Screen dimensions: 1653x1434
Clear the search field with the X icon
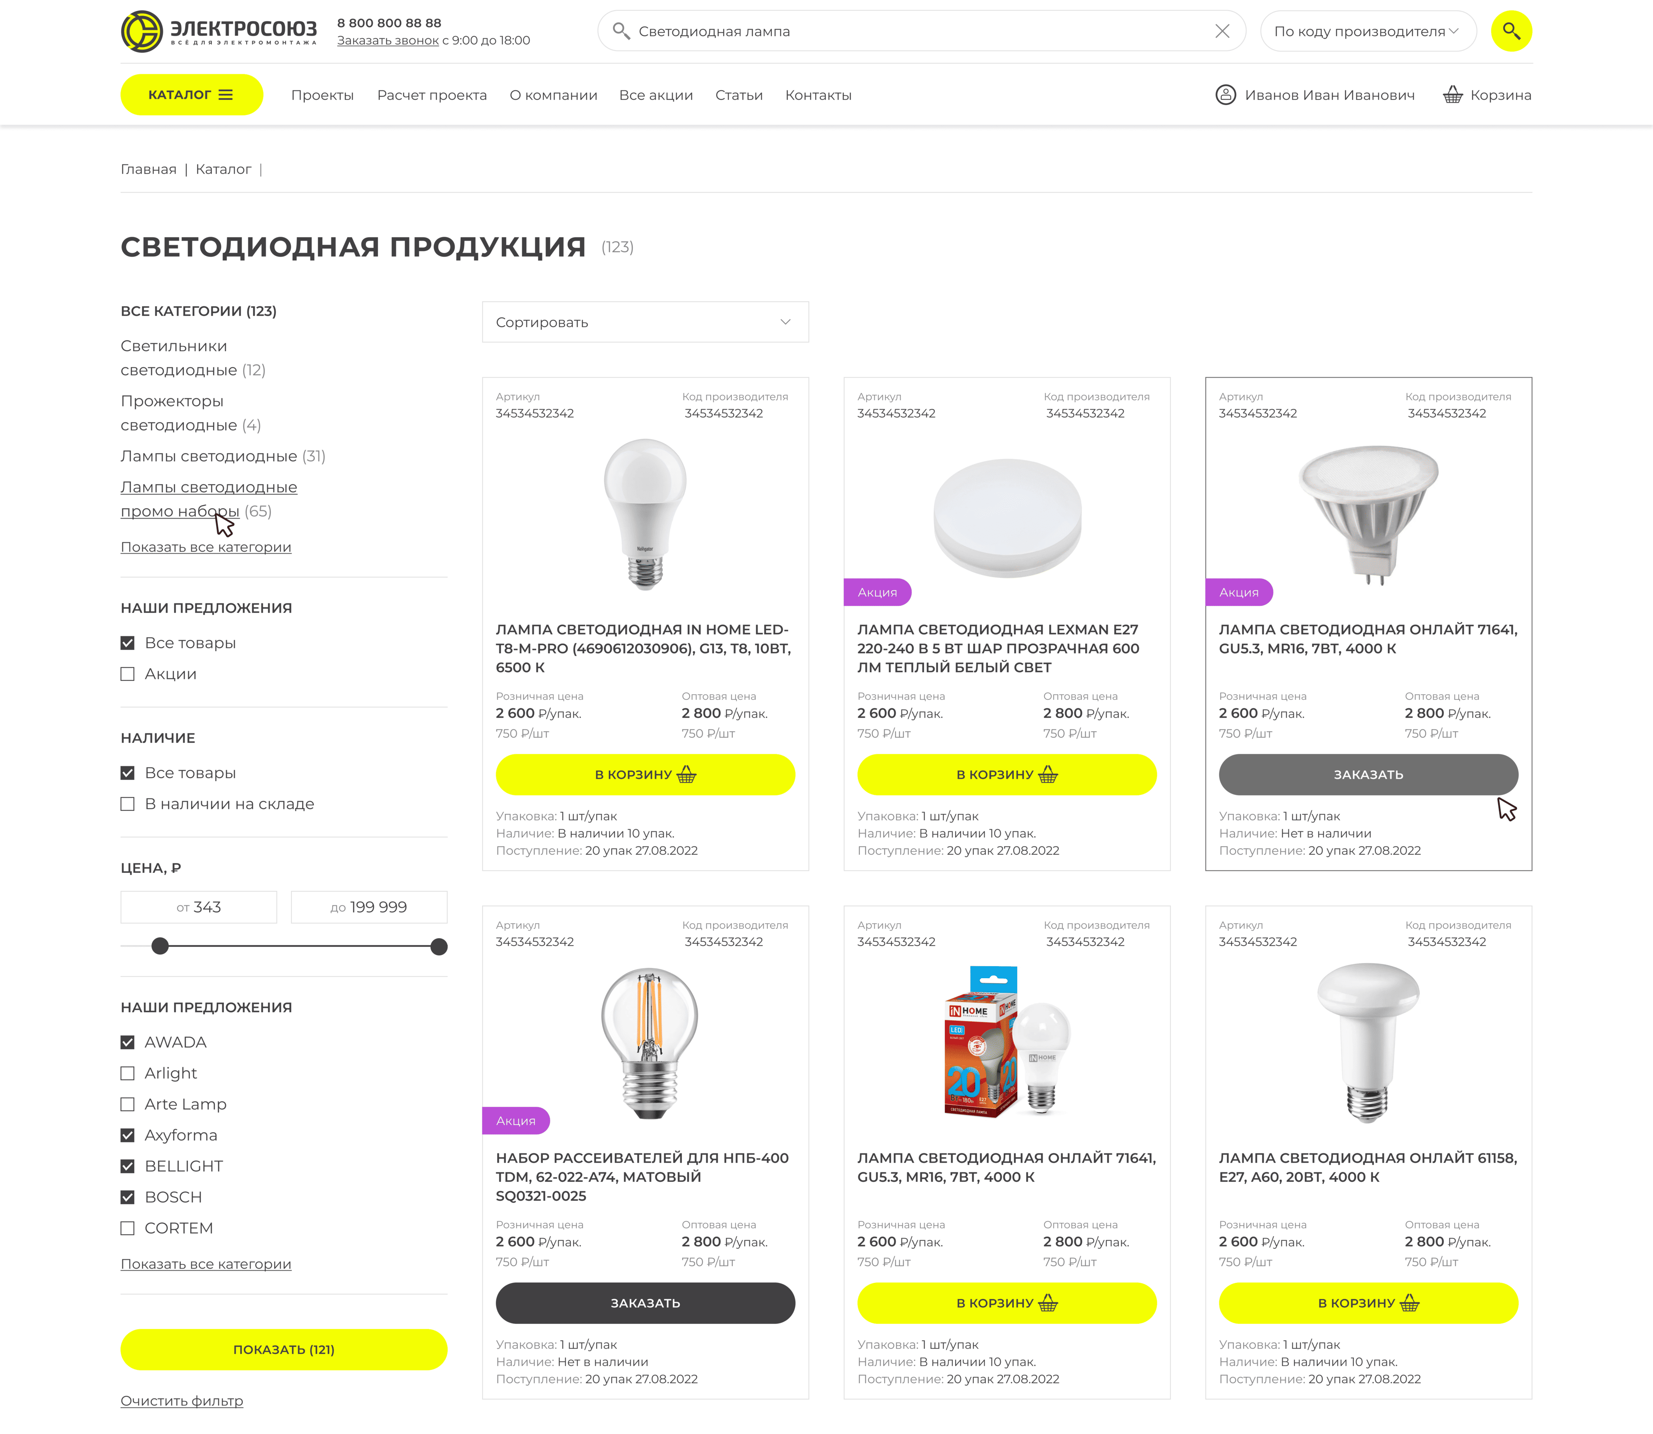click(1222, 31)
